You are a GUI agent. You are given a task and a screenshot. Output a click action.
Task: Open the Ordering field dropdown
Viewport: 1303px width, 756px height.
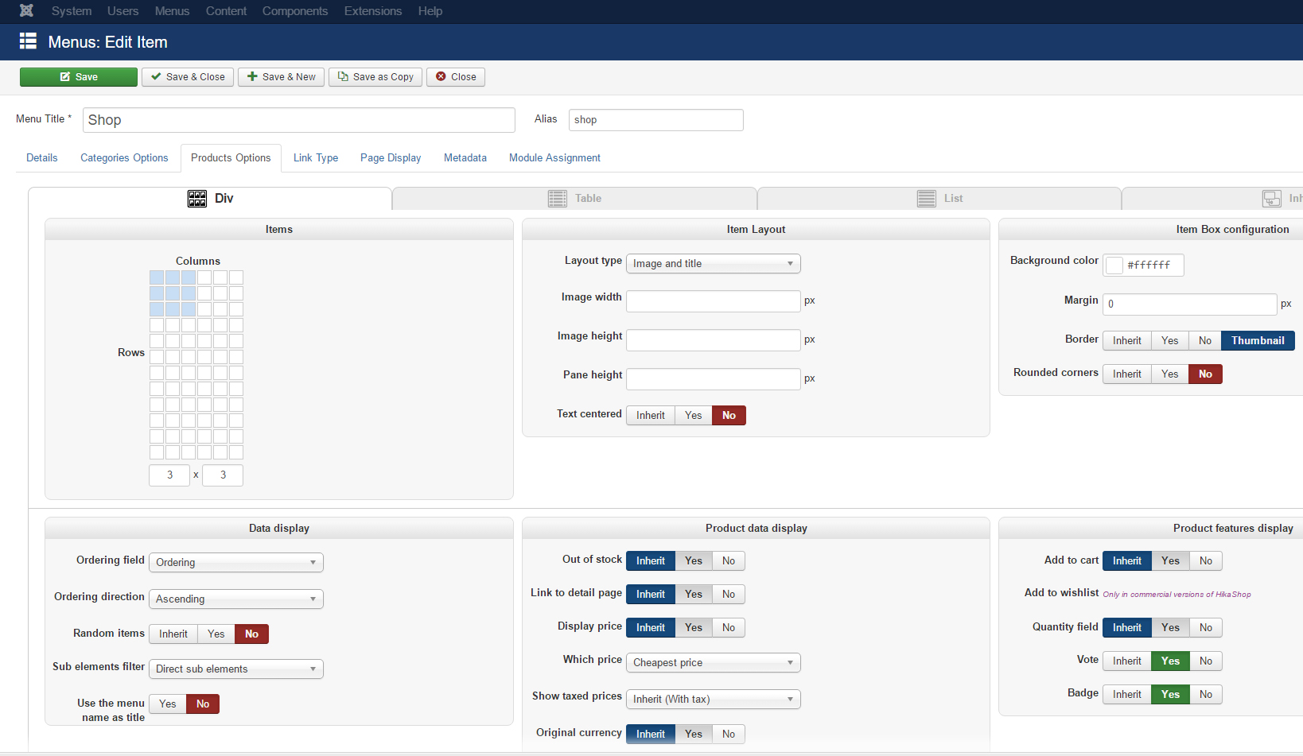[x=236, y=563]
